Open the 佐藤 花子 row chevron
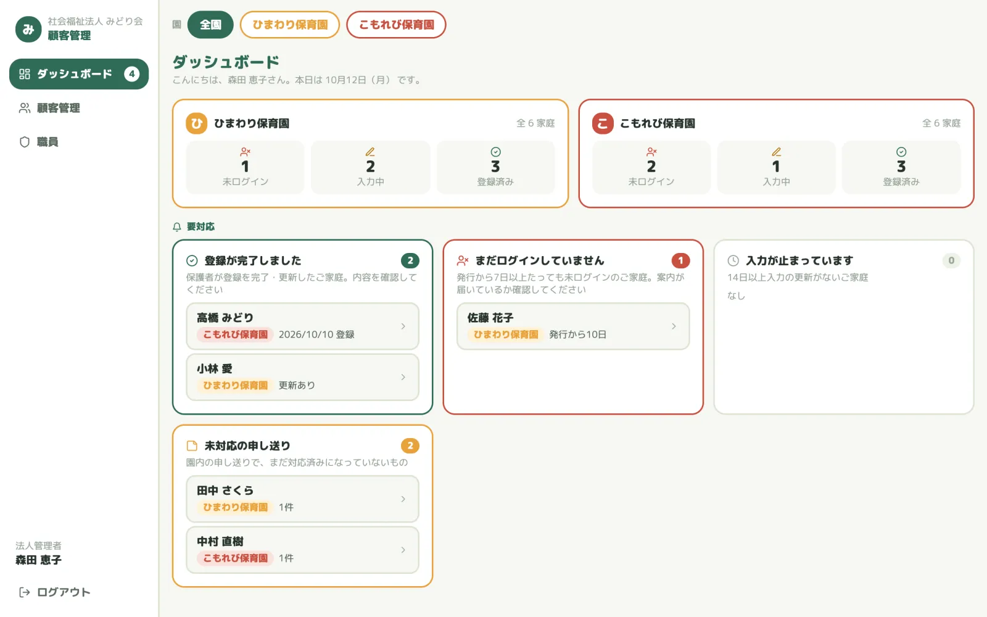987x617 pixels. (674, 326)
